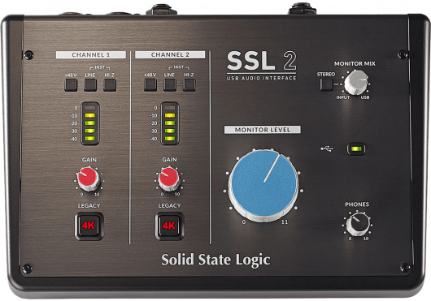Screen dimensions: 431x301
Task: Enable Channel 2 HI-Z instrument mode
Action: 189,85
